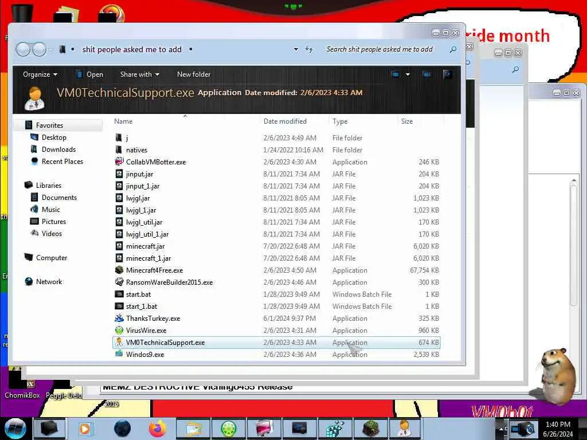Click the Back navigation button

point(23,49)
